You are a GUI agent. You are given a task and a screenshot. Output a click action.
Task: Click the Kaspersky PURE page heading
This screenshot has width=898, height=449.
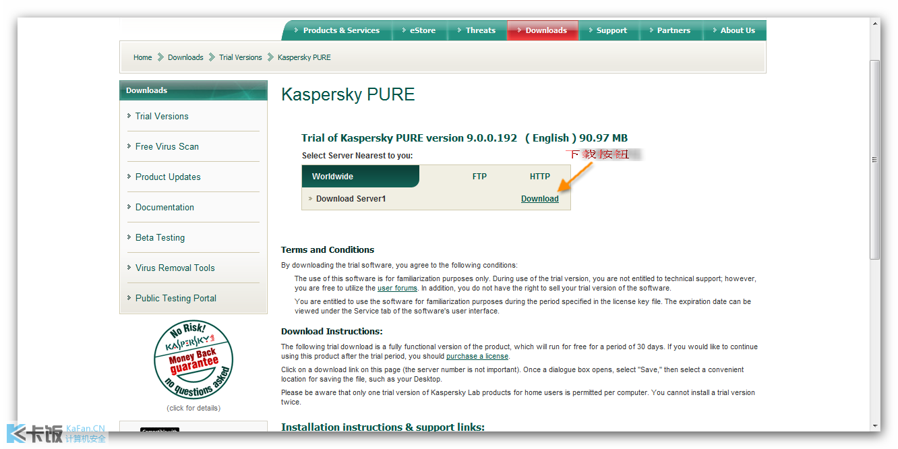click(x=348, y=94)
